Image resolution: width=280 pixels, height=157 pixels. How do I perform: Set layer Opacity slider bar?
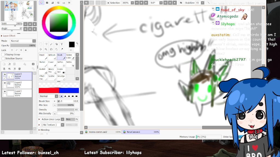coord(23,46)
